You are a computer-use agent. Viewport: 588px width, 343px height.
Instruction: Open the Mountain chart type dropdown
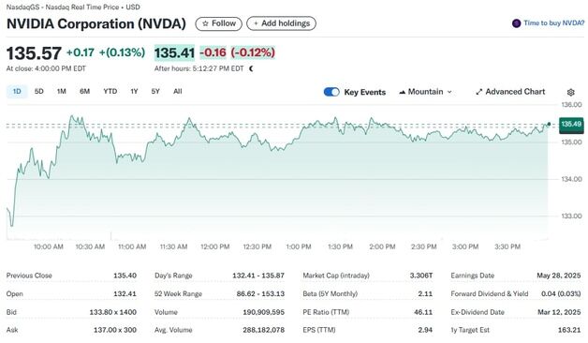(x=425, y=92)
